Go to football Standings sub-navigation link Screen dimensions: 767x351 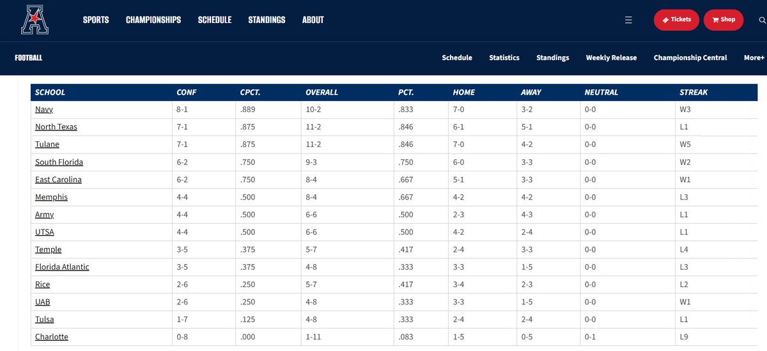[553, 58]
